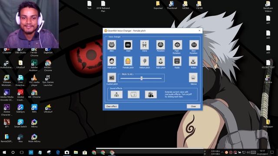The height and width of the screenshot is (156, 278).
Task: Open Free Download Manager shortcut
Action: [x=20, y=81]
